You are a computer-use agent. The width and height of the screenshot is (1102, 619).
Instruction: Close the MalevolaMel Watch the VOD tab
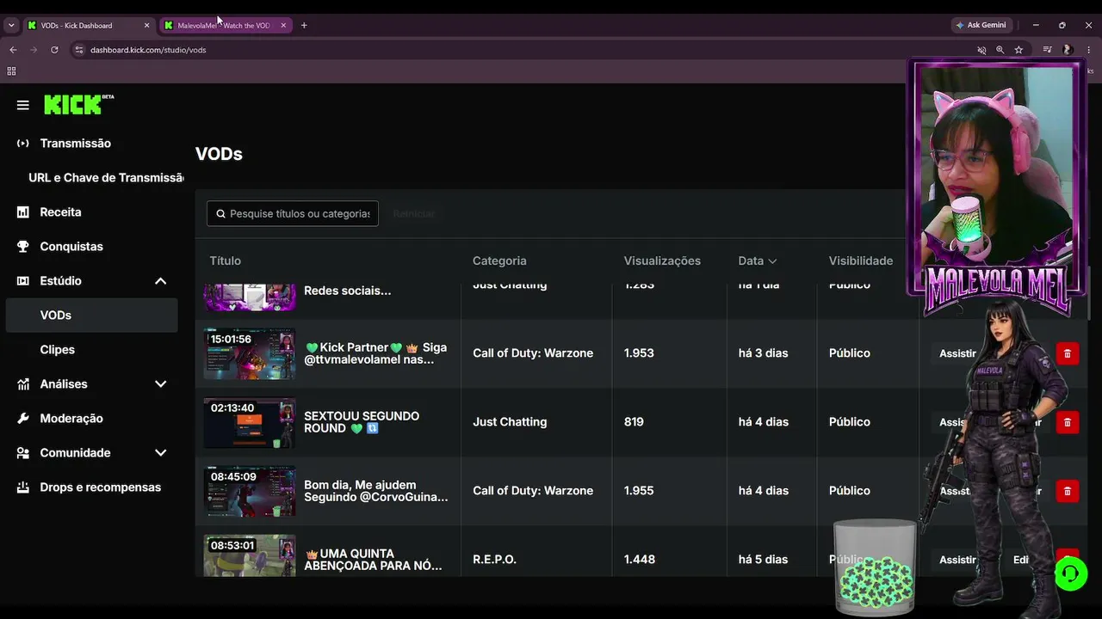coord(283,26)
